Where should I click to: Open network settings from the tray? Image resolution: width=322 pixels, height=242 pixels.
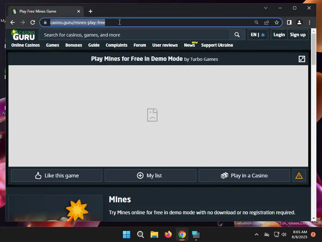point(276,234)
